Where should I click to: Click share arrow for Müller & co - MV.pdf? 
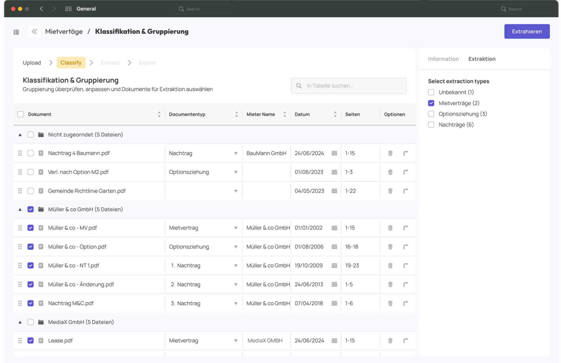coord(406,228)
